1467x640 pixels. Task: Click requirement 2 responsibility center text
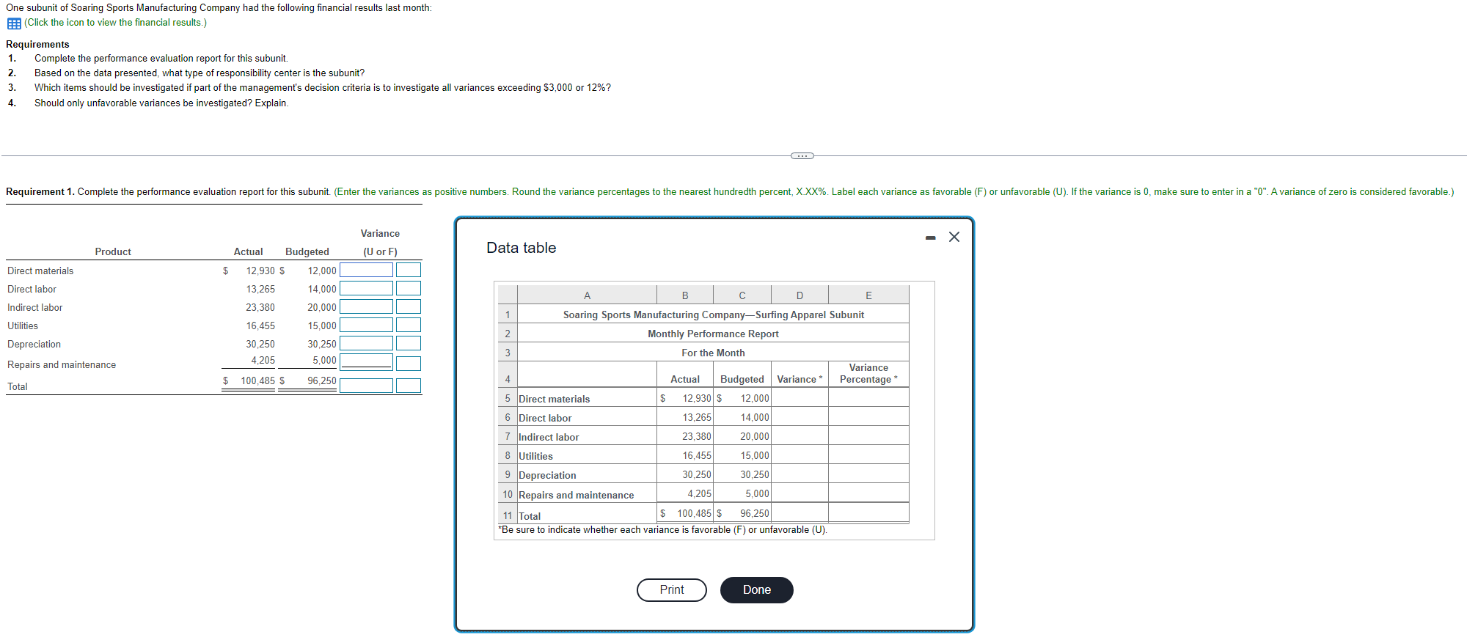200,73
